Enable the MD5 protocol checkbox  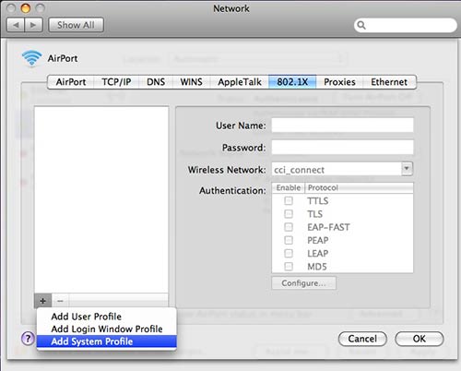click(x=289, y=266)
